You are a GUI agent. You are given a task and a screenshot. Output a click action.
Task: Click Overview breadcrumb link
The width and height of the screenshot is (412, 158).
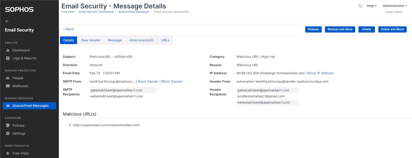pyautogui.click(x=68, y=12)
